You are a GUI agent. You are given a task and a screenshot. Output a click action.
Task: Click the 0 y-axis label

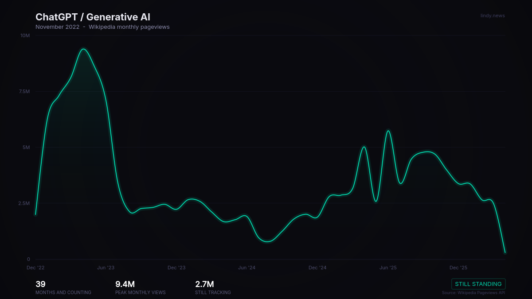pos(28,259)
